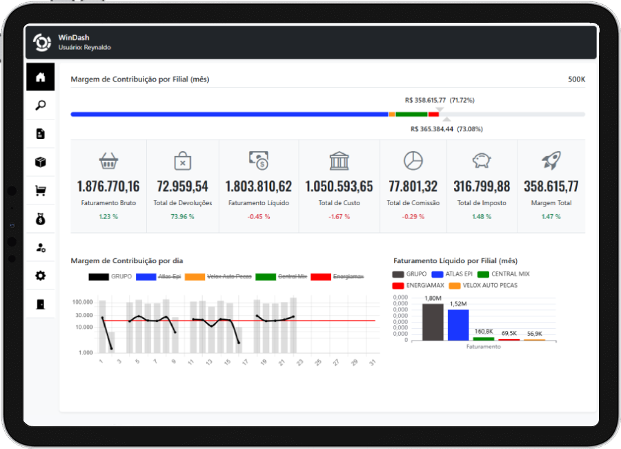This screenshot has height=449, width=621.
Task: Click the door logout sidebar icon
Action: (41, 304)
